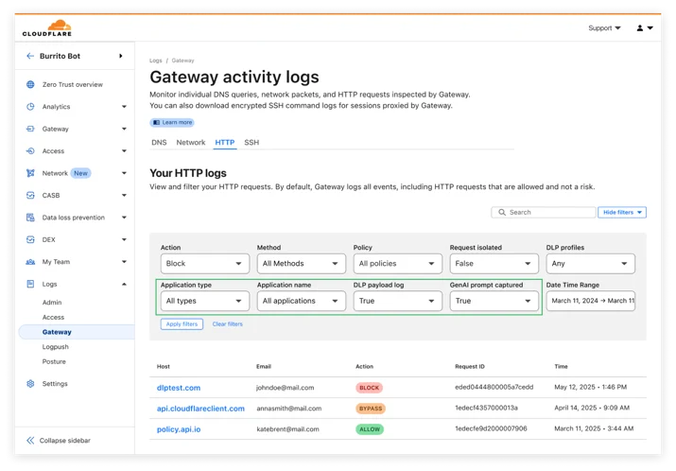Click the Access sidebar icon

coord(30,151)
